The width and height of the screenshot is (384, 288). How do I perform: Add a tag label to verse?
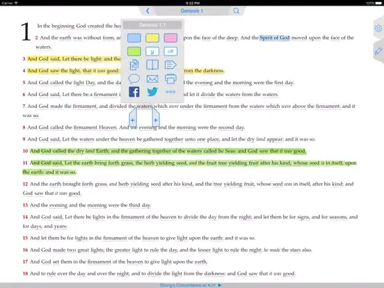click(170, 65)
